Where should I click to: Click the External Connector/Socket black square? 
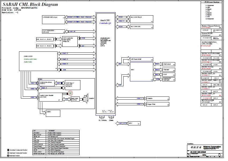point(8,150)
